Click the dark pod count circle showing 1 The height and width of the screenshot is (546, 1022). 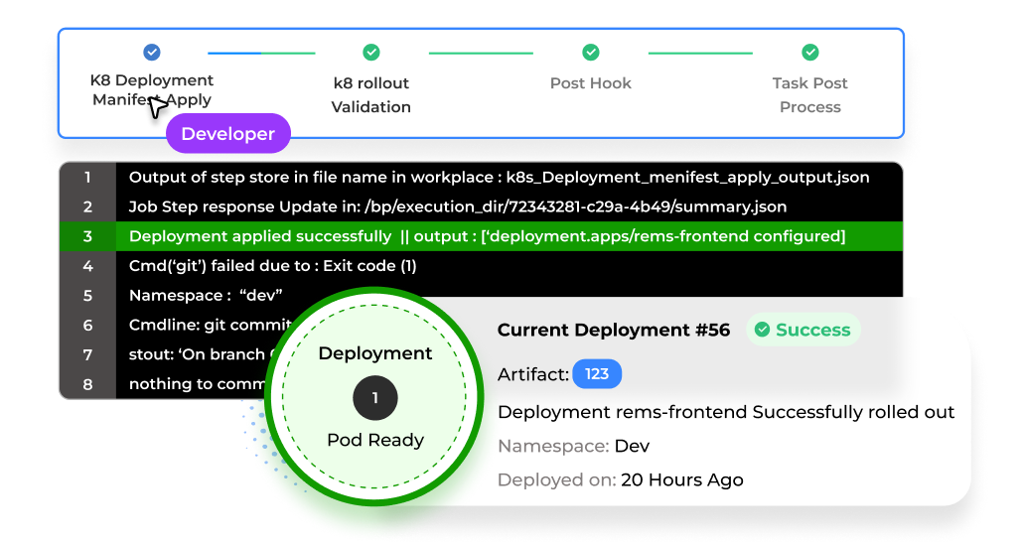pyautogui.click(x=375, y=398)
